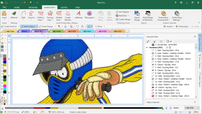Select color selector A at bottom left
This screenshot has width=202, height=114.
pyautogui.click(x=3, y=101)
